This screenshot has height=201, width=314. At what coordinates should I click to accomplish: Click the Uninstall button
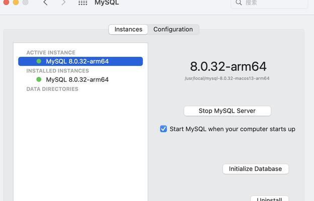tap(269, 199)
